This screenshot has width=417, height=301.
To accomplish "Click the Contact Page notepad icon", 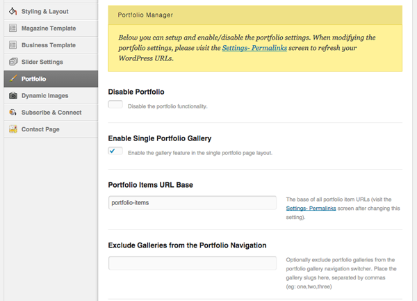I will tap(13, 129).
